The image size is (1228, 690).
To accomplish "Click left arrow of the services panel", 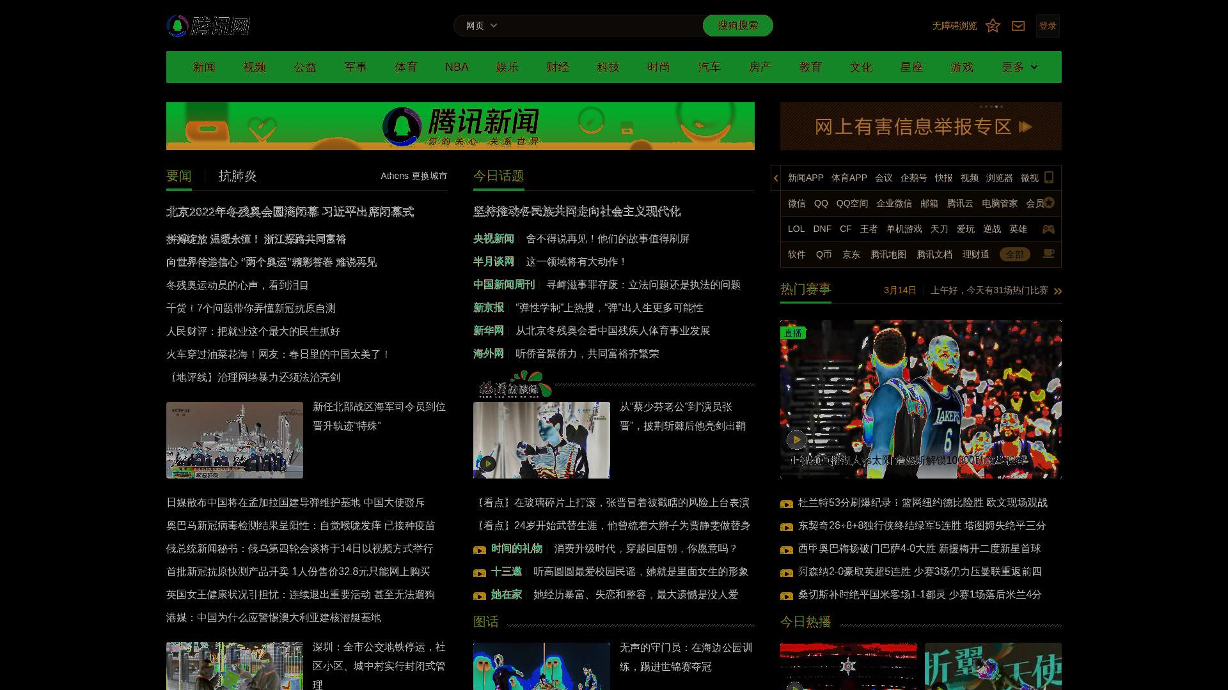I will pos(776,178).
